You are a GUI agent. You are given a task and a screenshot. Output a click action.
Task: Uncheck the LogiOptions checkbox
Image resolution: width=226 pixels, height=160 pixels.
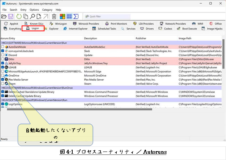point(3,104)
